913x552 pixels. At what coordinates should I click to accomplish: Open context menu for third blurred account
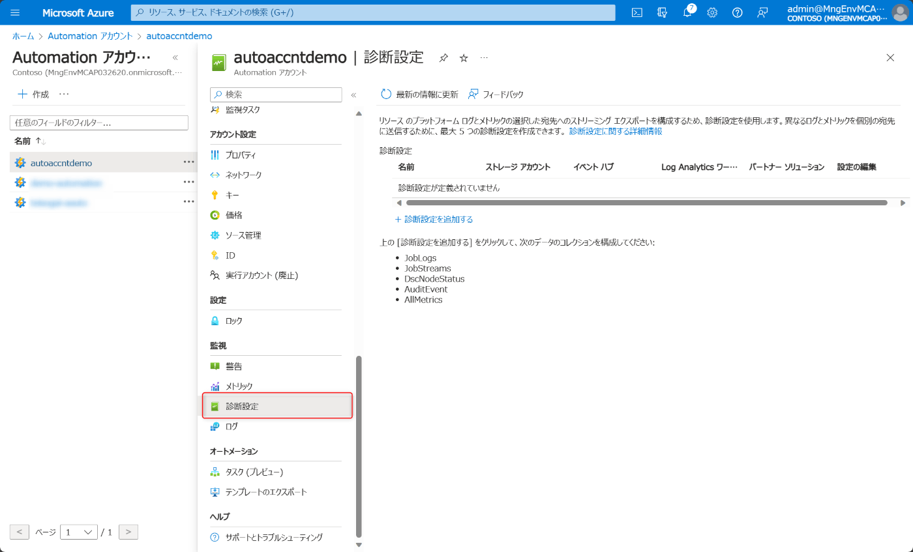[x=188, y=202]
